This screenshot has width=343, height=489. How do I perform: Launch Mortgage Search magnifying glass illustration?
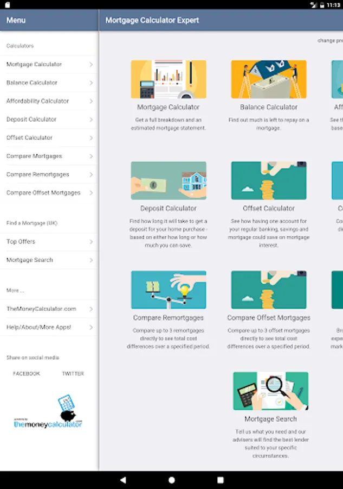coord(270,391)
